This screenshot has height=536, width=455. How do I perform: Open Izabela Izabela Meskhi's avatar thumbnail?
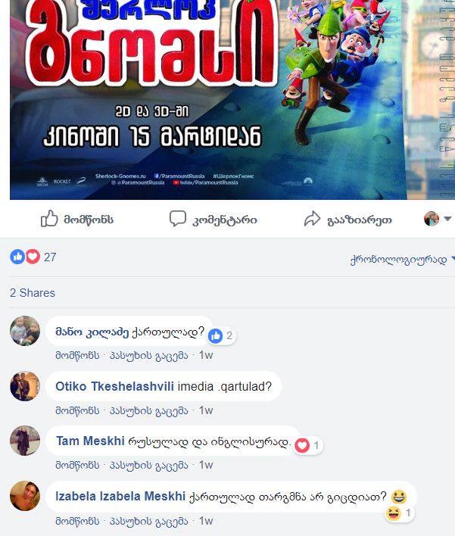tap(25, 496)
